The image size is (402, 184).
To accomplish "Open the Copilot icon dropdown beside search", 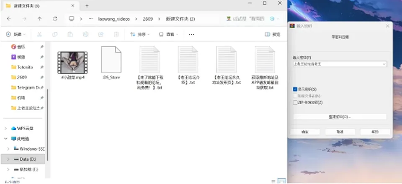I will [x=274, y=19].
